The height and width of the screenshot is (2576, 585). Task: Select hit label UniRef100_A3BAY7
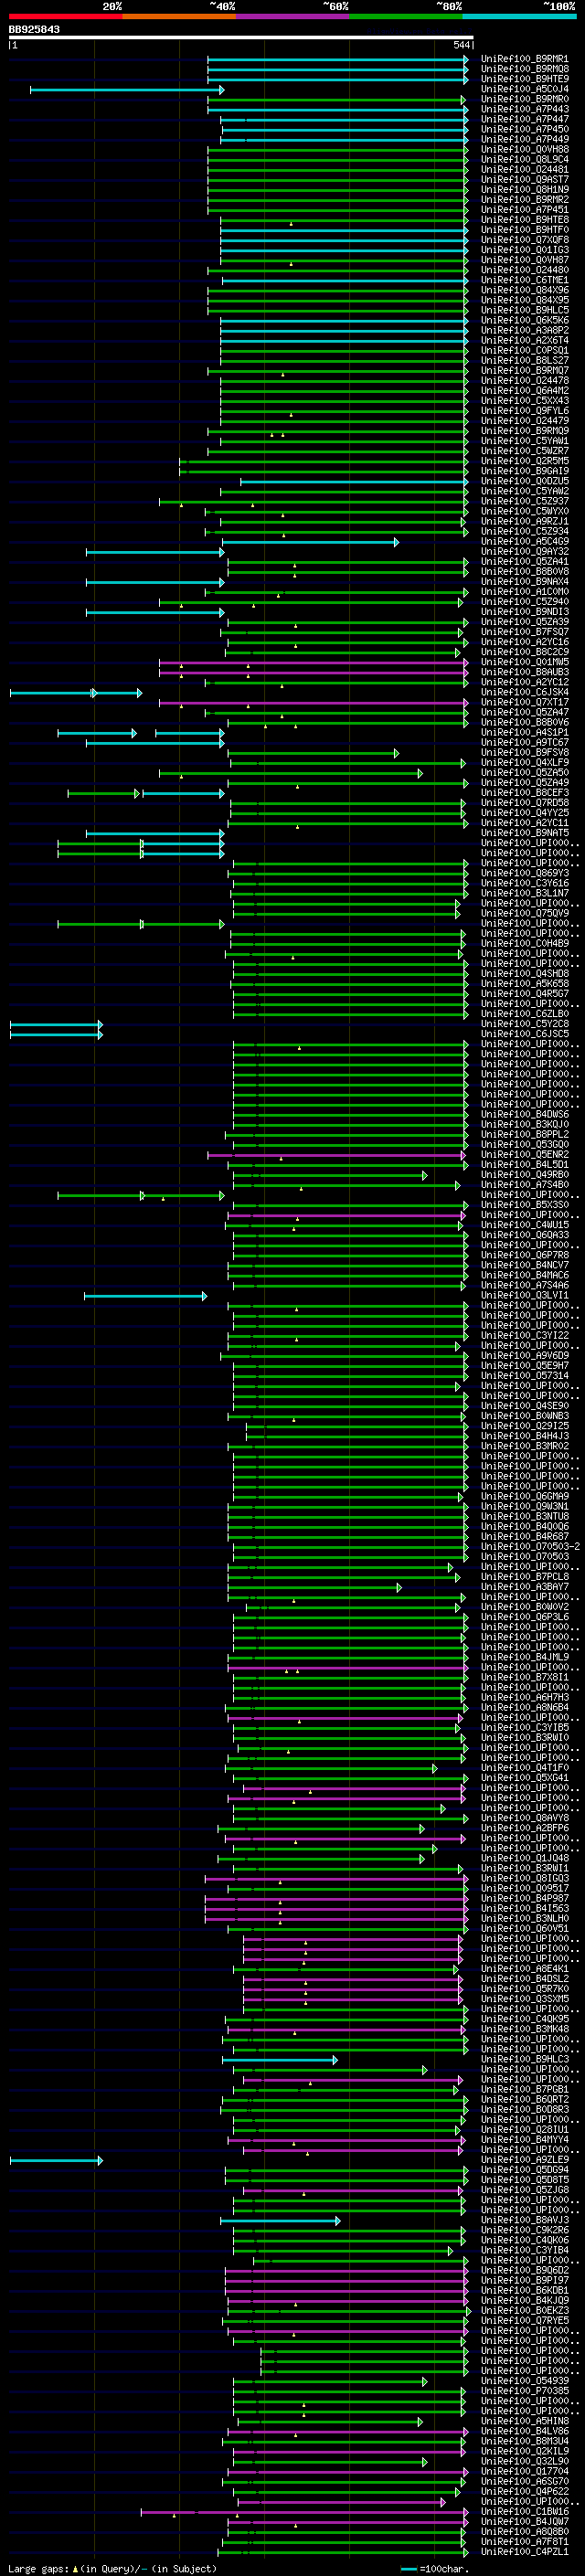click(x=524, y=1587)
